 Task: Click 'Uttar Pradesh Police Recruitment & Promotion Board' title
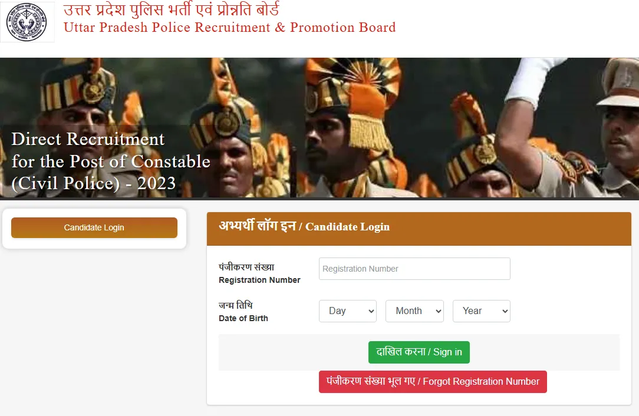(x=230, y=27)
